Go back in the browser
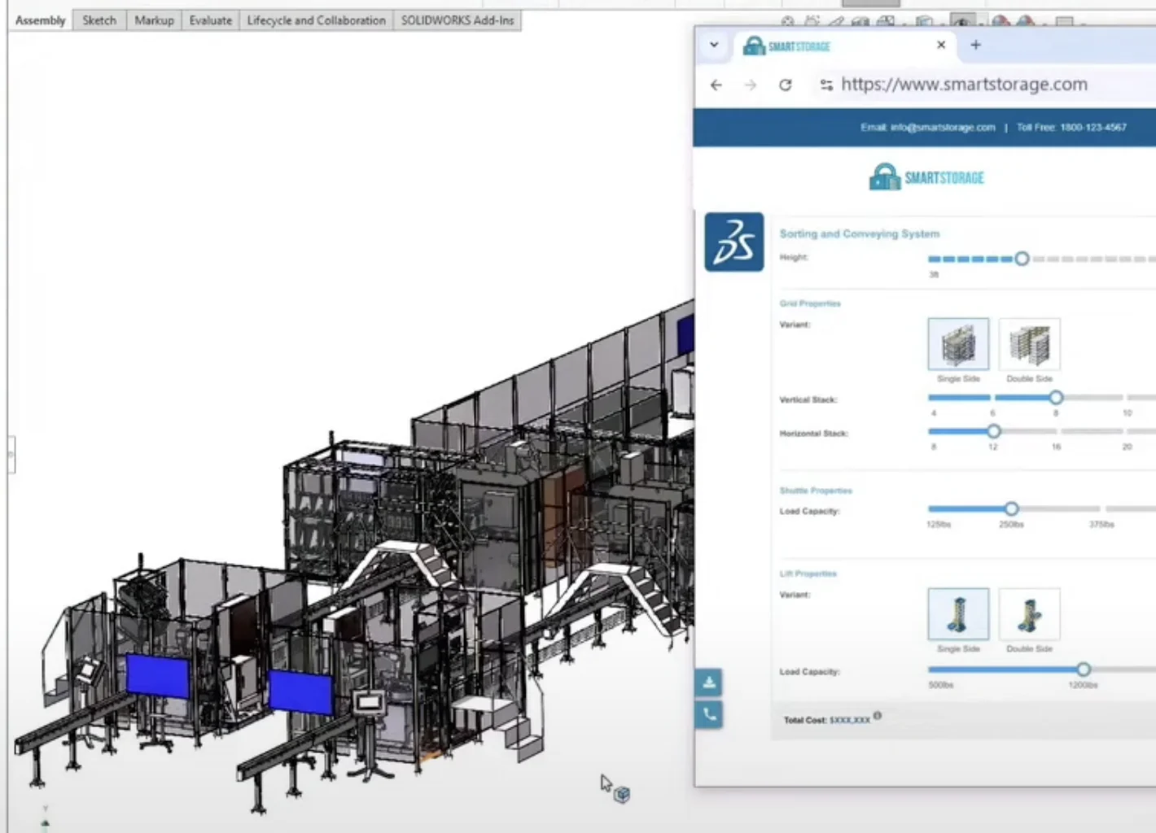Viewport: 1156px width, 833px height. coord(716,85)
